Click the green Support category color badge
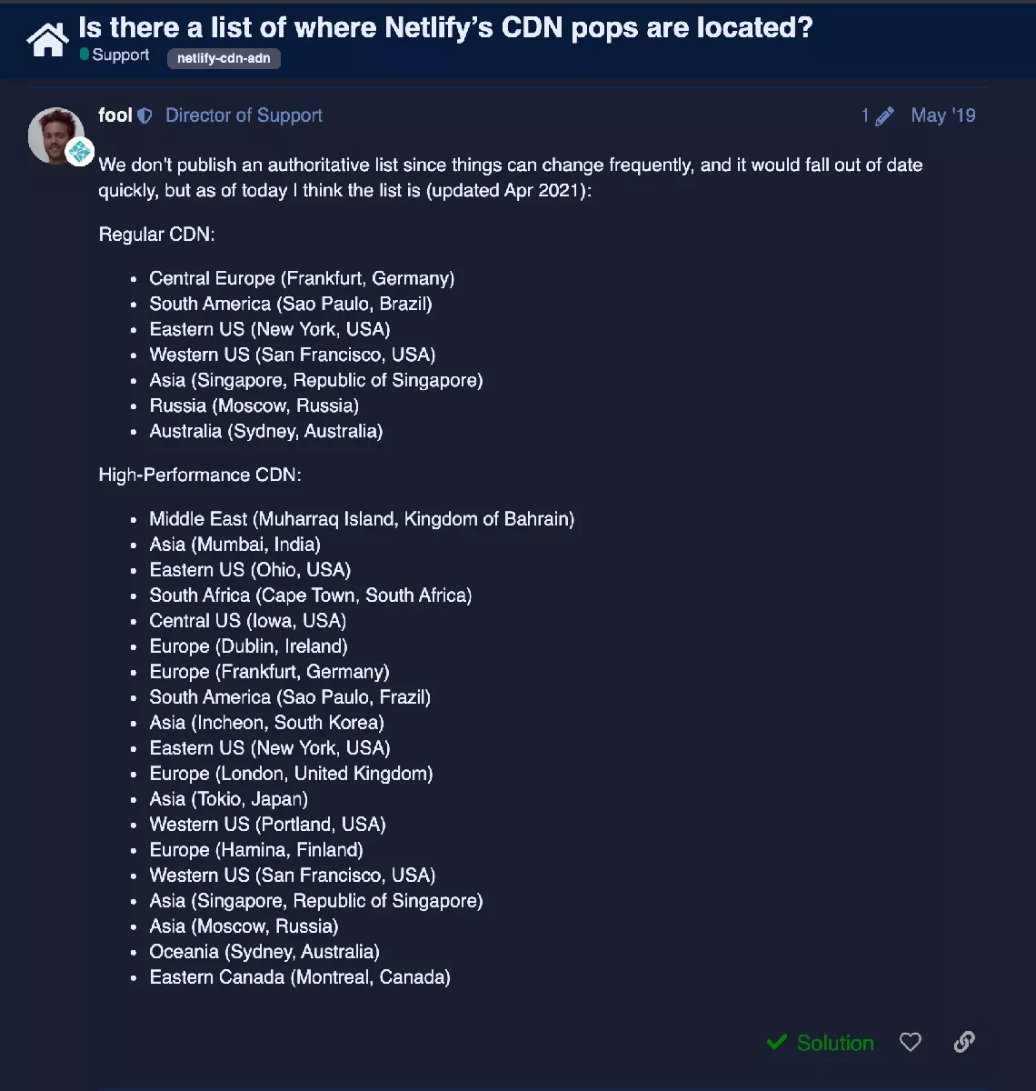The image size is (1036, 1091). tap(85, 55)
